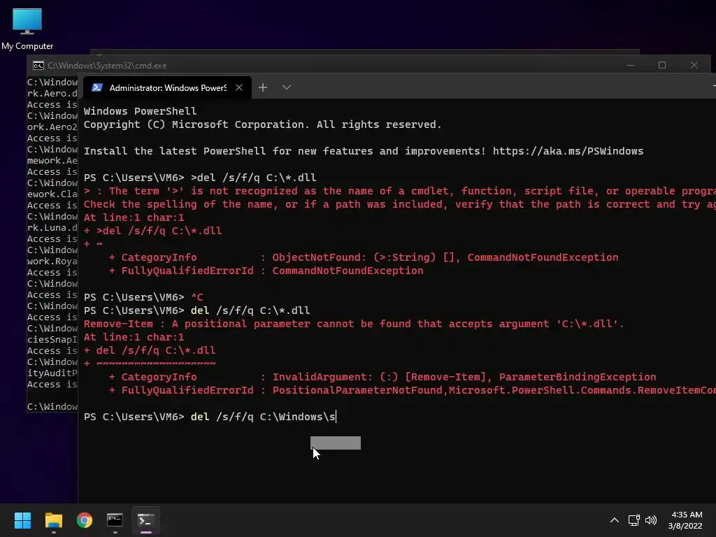Open the clock showing 4:35 AM
The image size is (716, 537).
pos(687,515)
